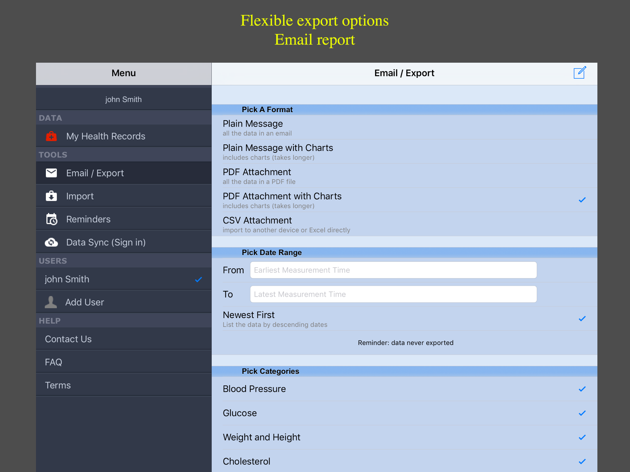Open the Terms page
This screenshot has width=630, height=472.
[x=58, y=385]
